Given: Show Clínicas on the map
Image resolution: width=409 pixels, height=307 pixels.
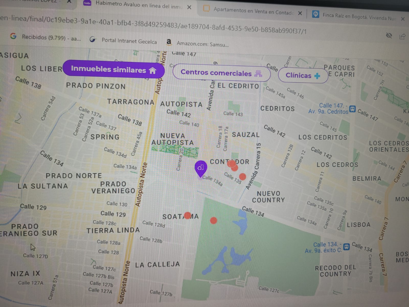Looking at the screenshot, I should [303, 75].
